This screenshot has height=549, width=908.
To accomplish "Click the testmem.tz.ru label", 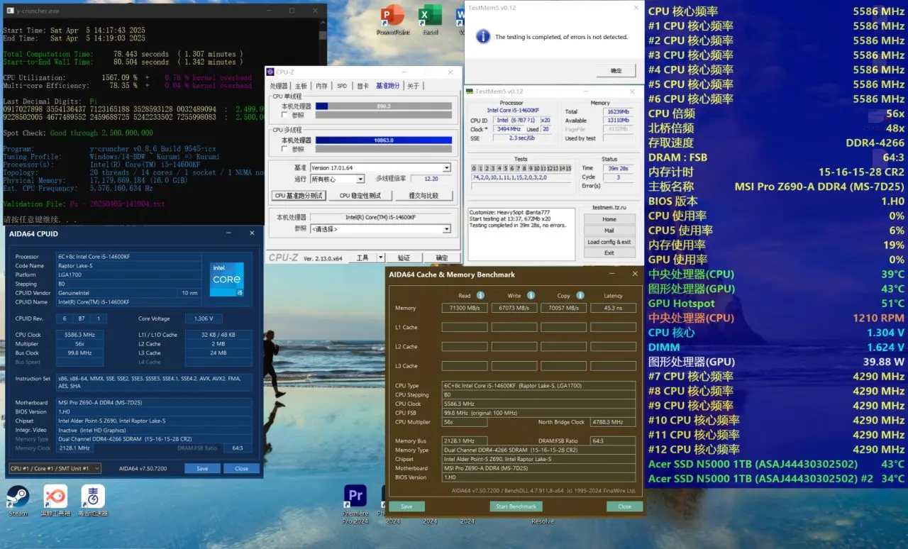I will pos(609,208).
